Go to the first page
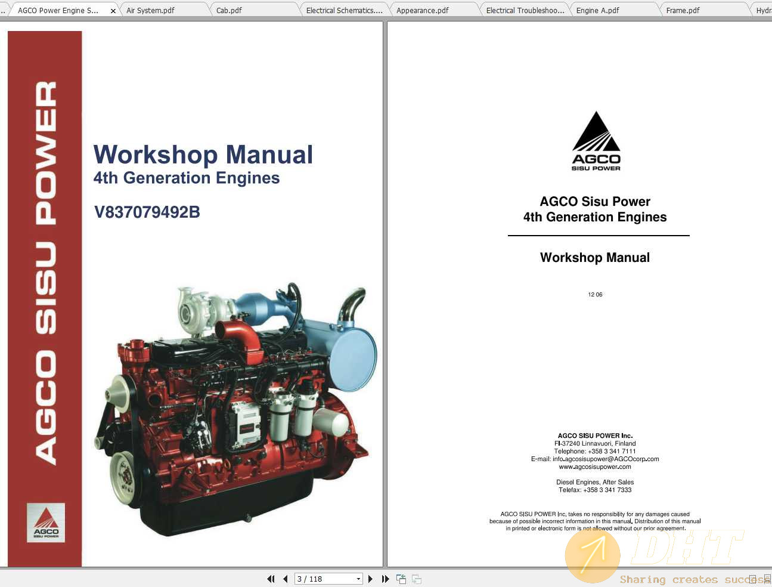The height and width of the screenshot is (587, 772). click(271, 579)
